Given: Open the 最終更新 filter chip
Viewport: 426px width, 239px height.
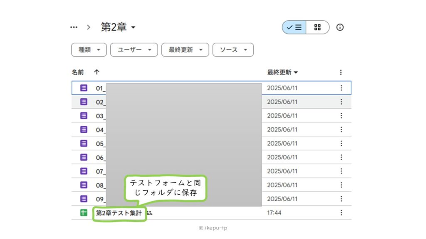Looking at the screenshot, I should click(x=185, y=50).
